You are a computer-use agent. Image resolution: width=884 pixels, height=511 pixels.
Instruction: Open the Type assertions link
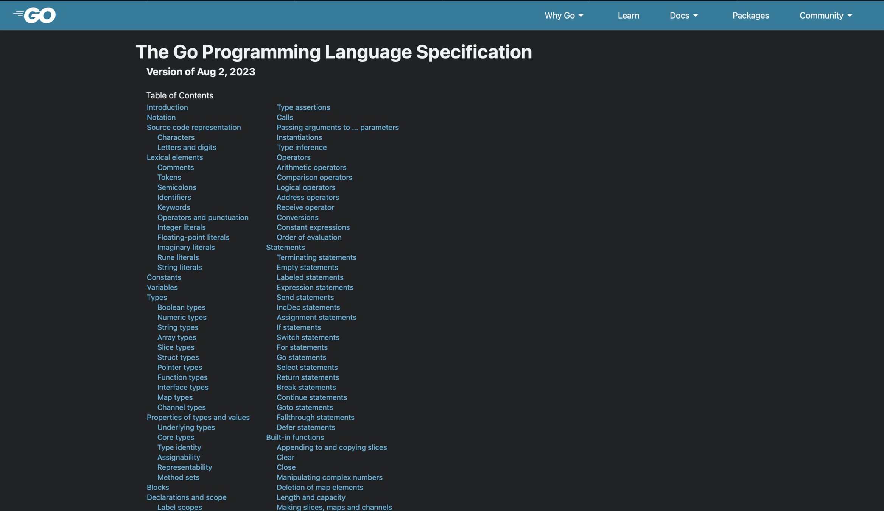coord(303,107)
